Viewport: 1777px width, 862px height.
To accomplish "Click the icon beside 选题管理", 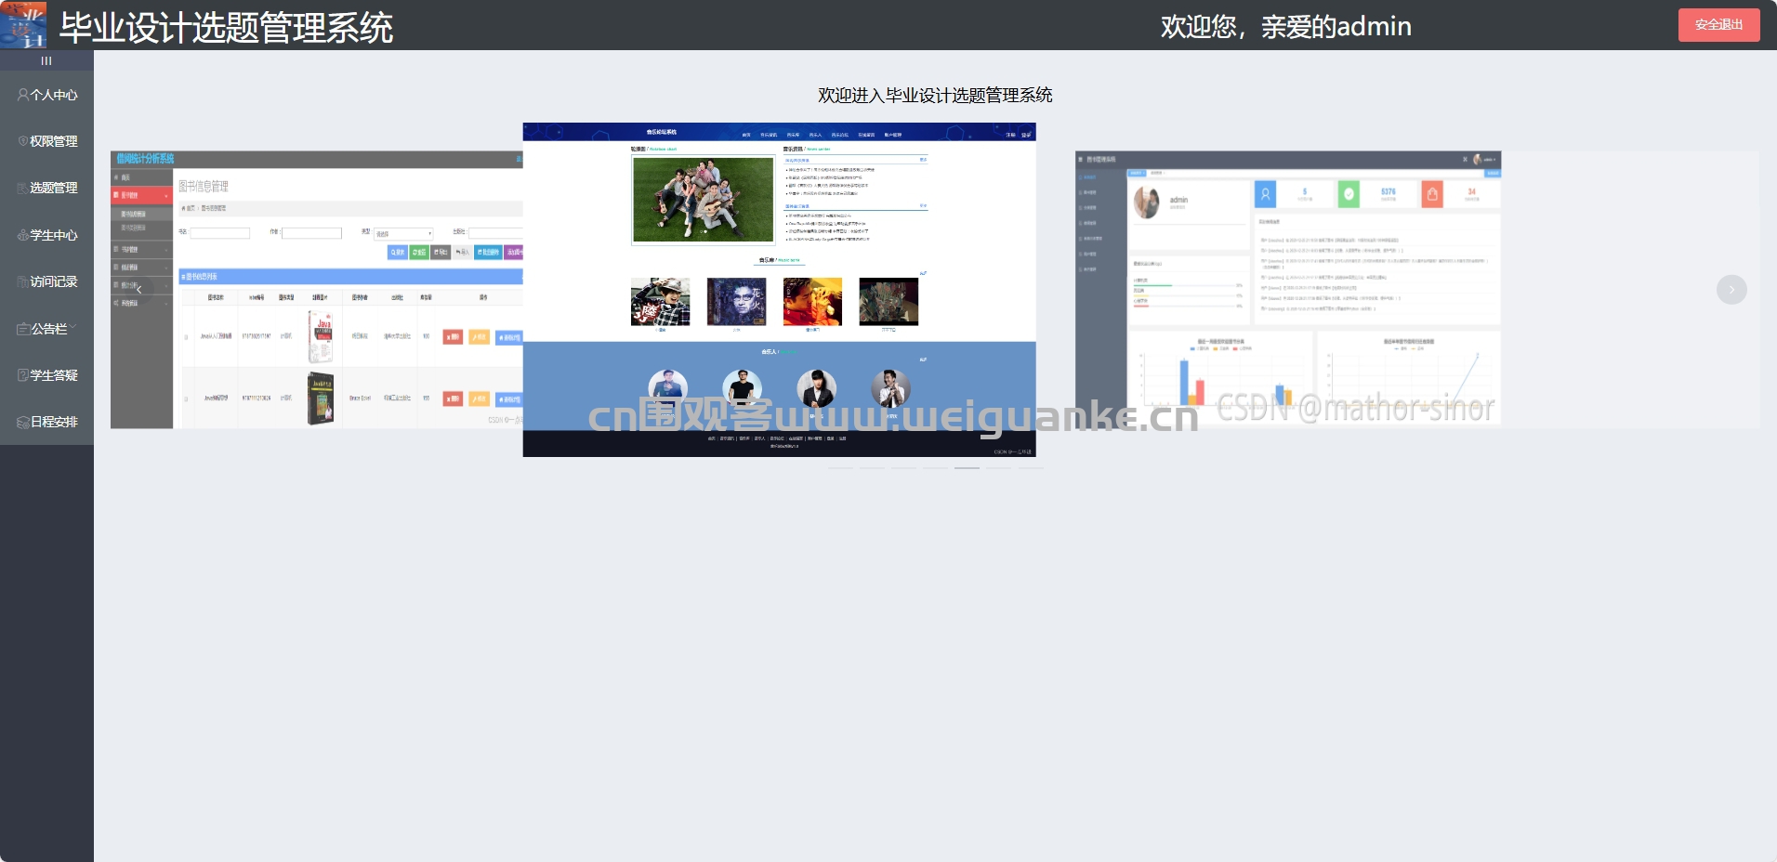I will pyautogui.click(x=22, y=188).
